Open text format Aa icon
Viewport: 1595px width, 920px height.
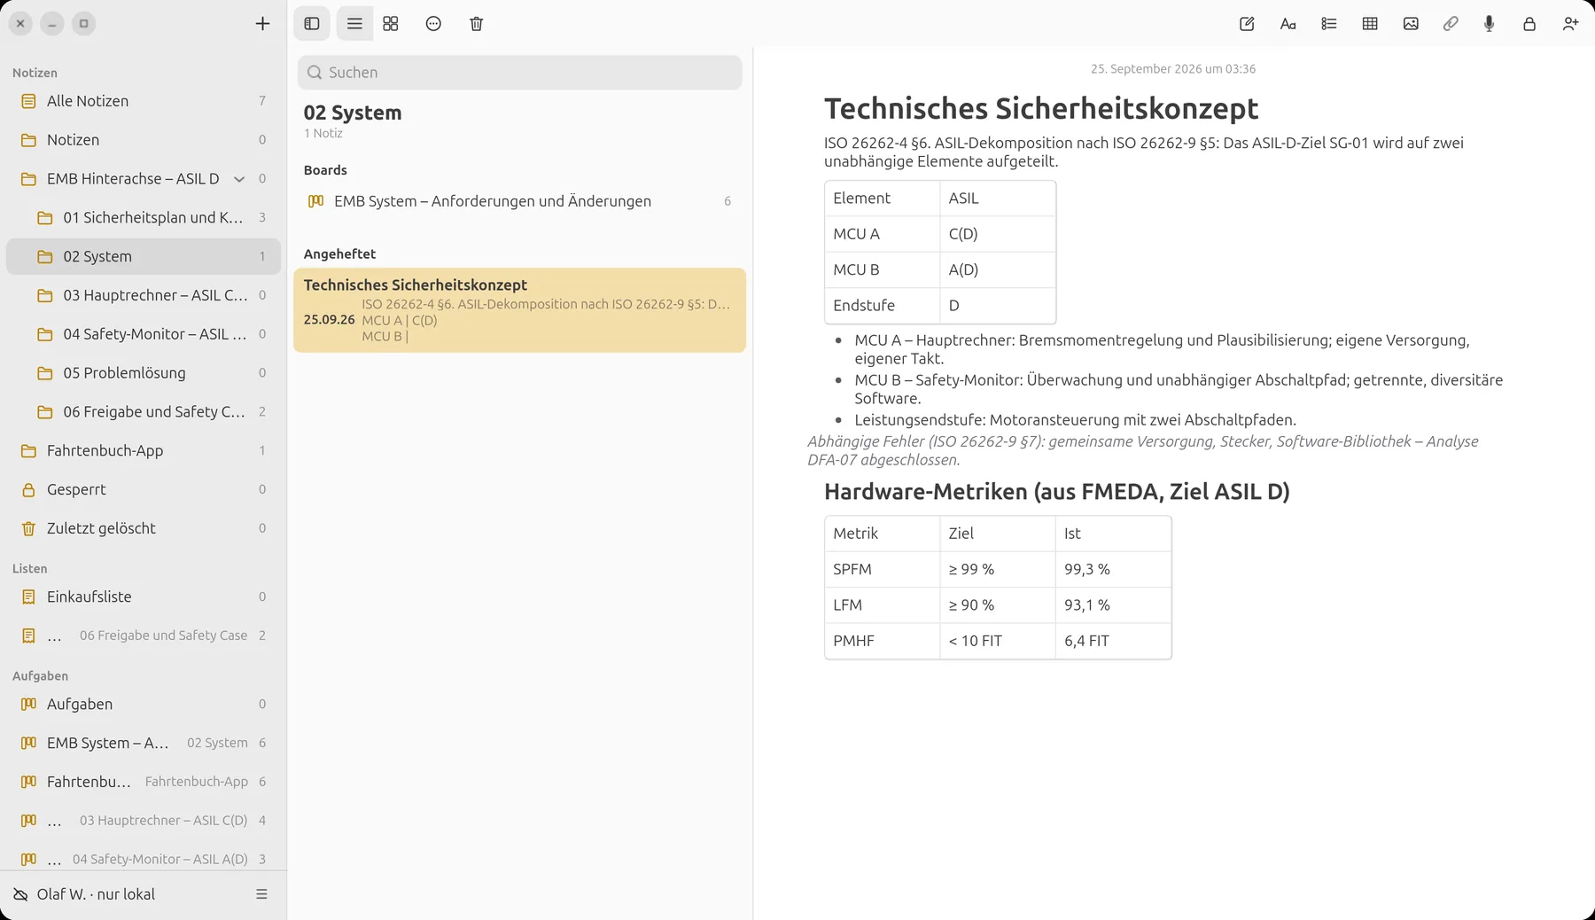pos(1288,24)
